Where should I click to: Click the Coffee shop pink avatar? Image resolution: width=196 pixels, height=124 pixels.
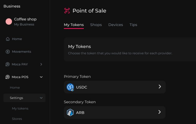(9, 22)
